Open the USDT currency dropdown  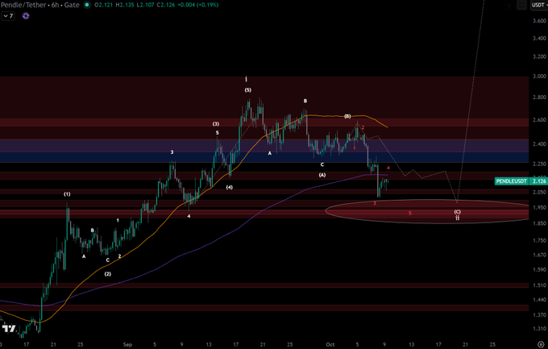point(538,5)
